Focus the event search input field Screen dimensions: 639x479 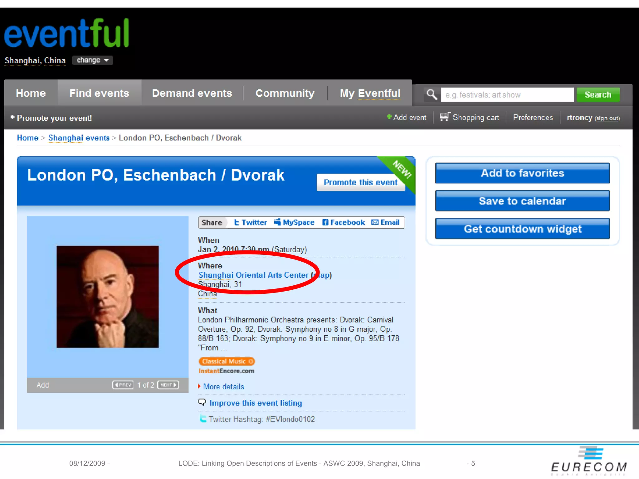(507, 95)
